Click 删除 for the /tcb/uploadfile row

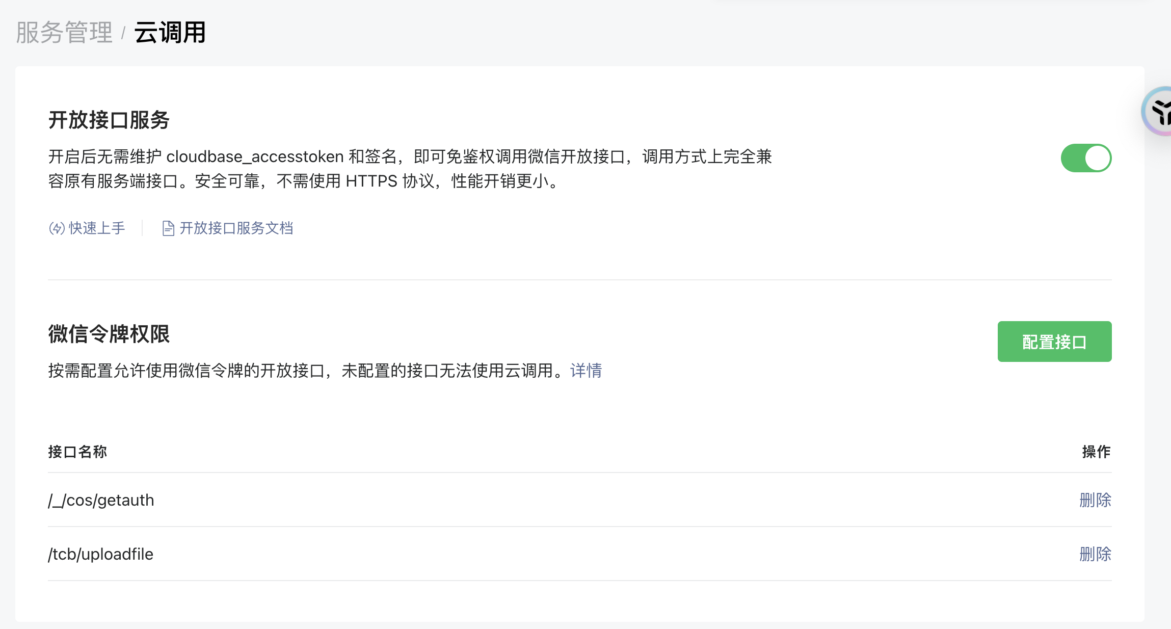point(1095,554)
